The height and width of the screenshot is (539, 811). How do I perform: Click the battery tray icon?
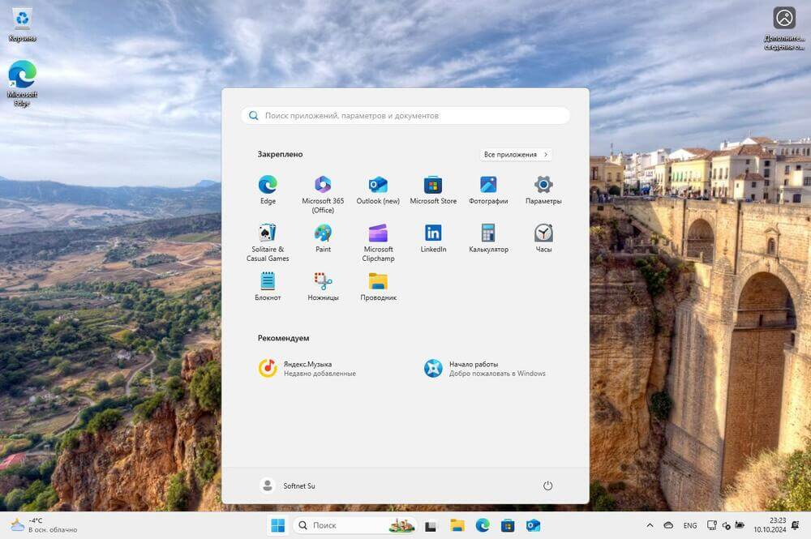(740, 525)
